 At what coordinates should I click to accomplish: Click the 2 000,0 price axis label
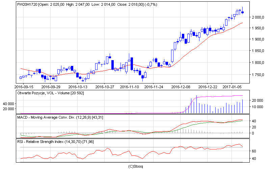coord(258,17)
